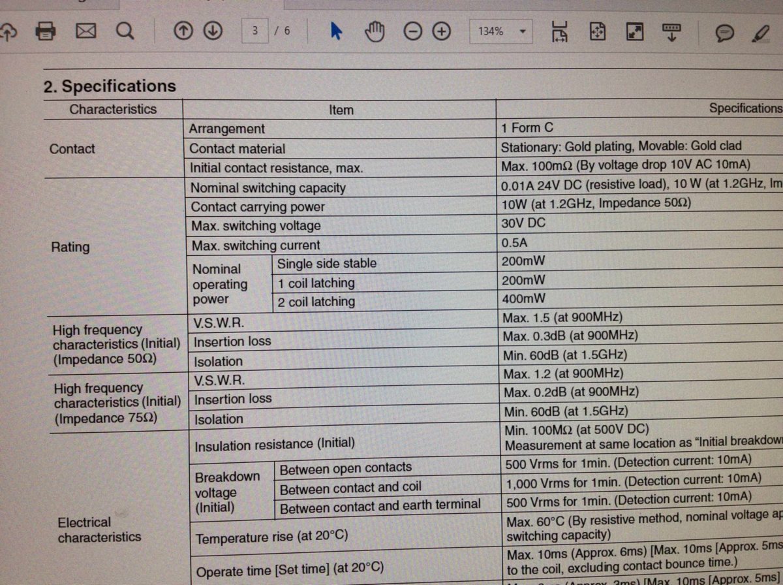Click the 'Contact material' cell
This screenshot has height=585, width=783.
(237, 148)
